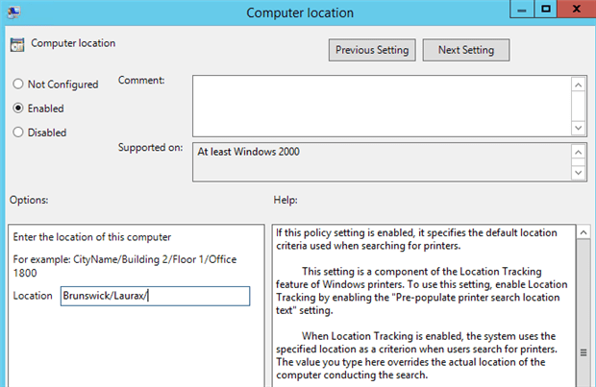This screenshot has width=596, height=387.
Task: Click the Supported on scroll up arrow
Action: [x=578, y=152]
